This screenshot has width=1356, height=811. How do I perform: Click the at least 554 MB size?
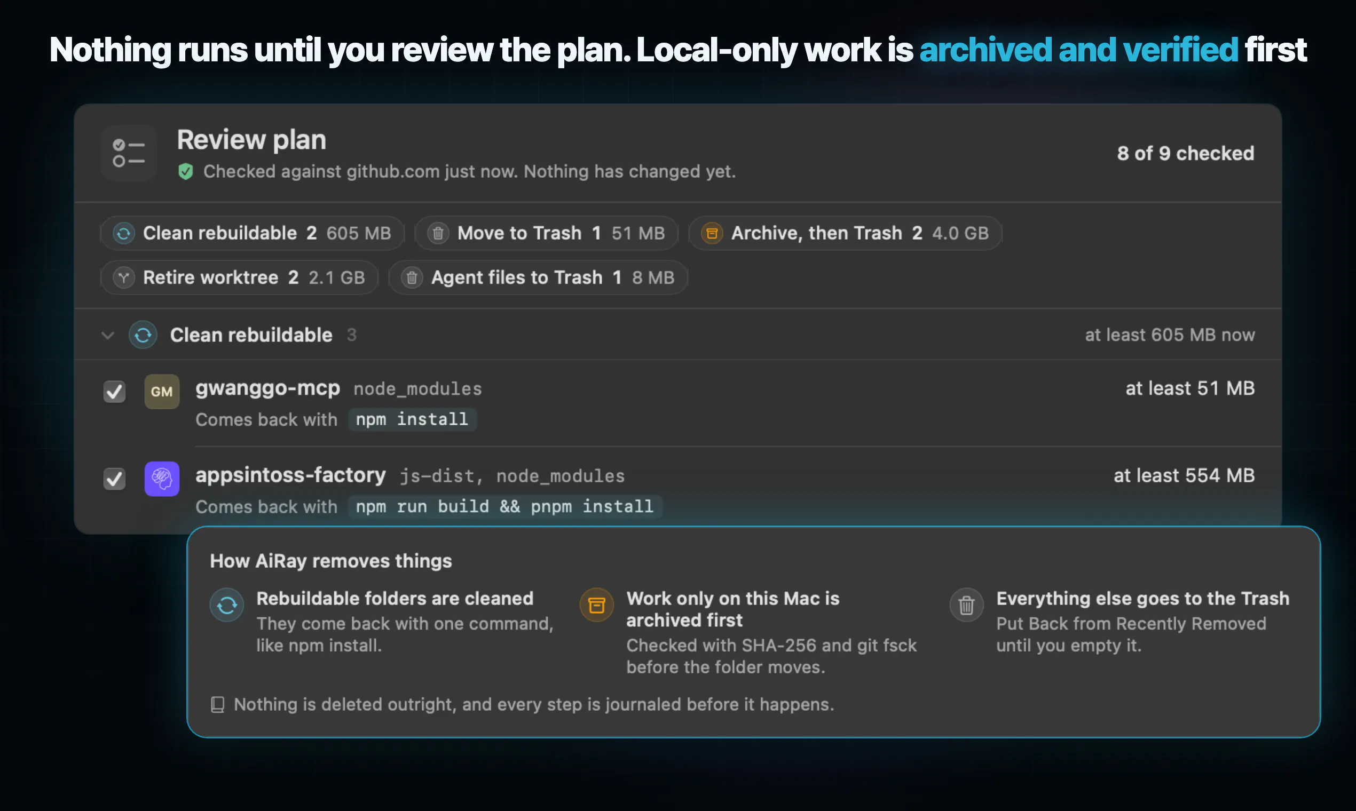1184,475
